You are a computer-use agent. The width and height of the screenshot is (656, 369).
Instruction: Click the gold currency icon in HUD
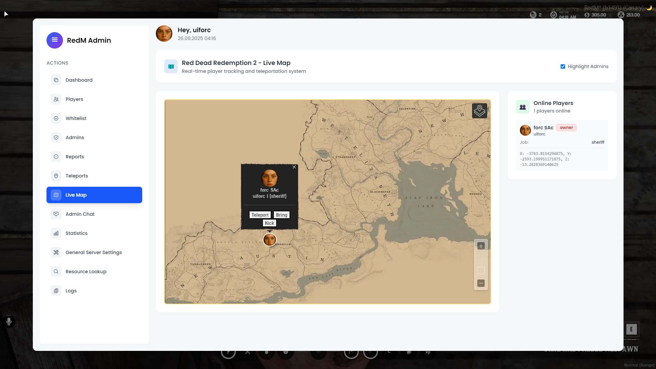pos(621,15)
